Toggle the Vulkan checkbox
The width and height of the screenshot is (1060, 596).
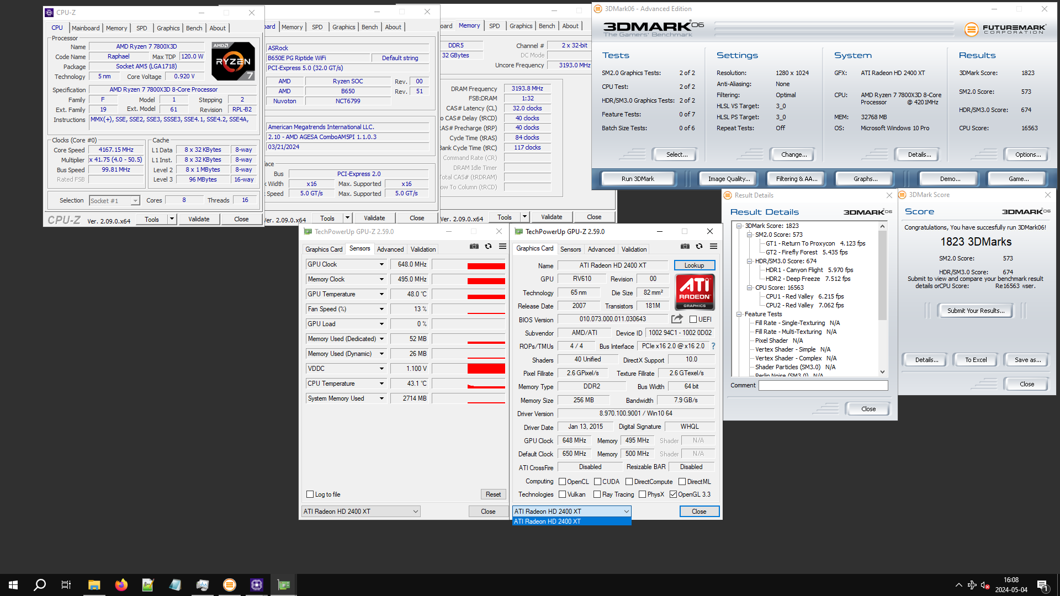[x=562, y=494]
